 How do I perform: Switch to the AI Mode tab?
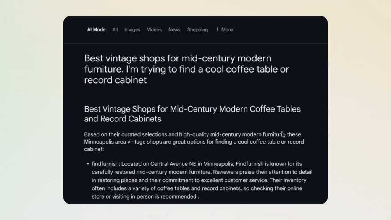pyautogui.click(x=96, y=30)
